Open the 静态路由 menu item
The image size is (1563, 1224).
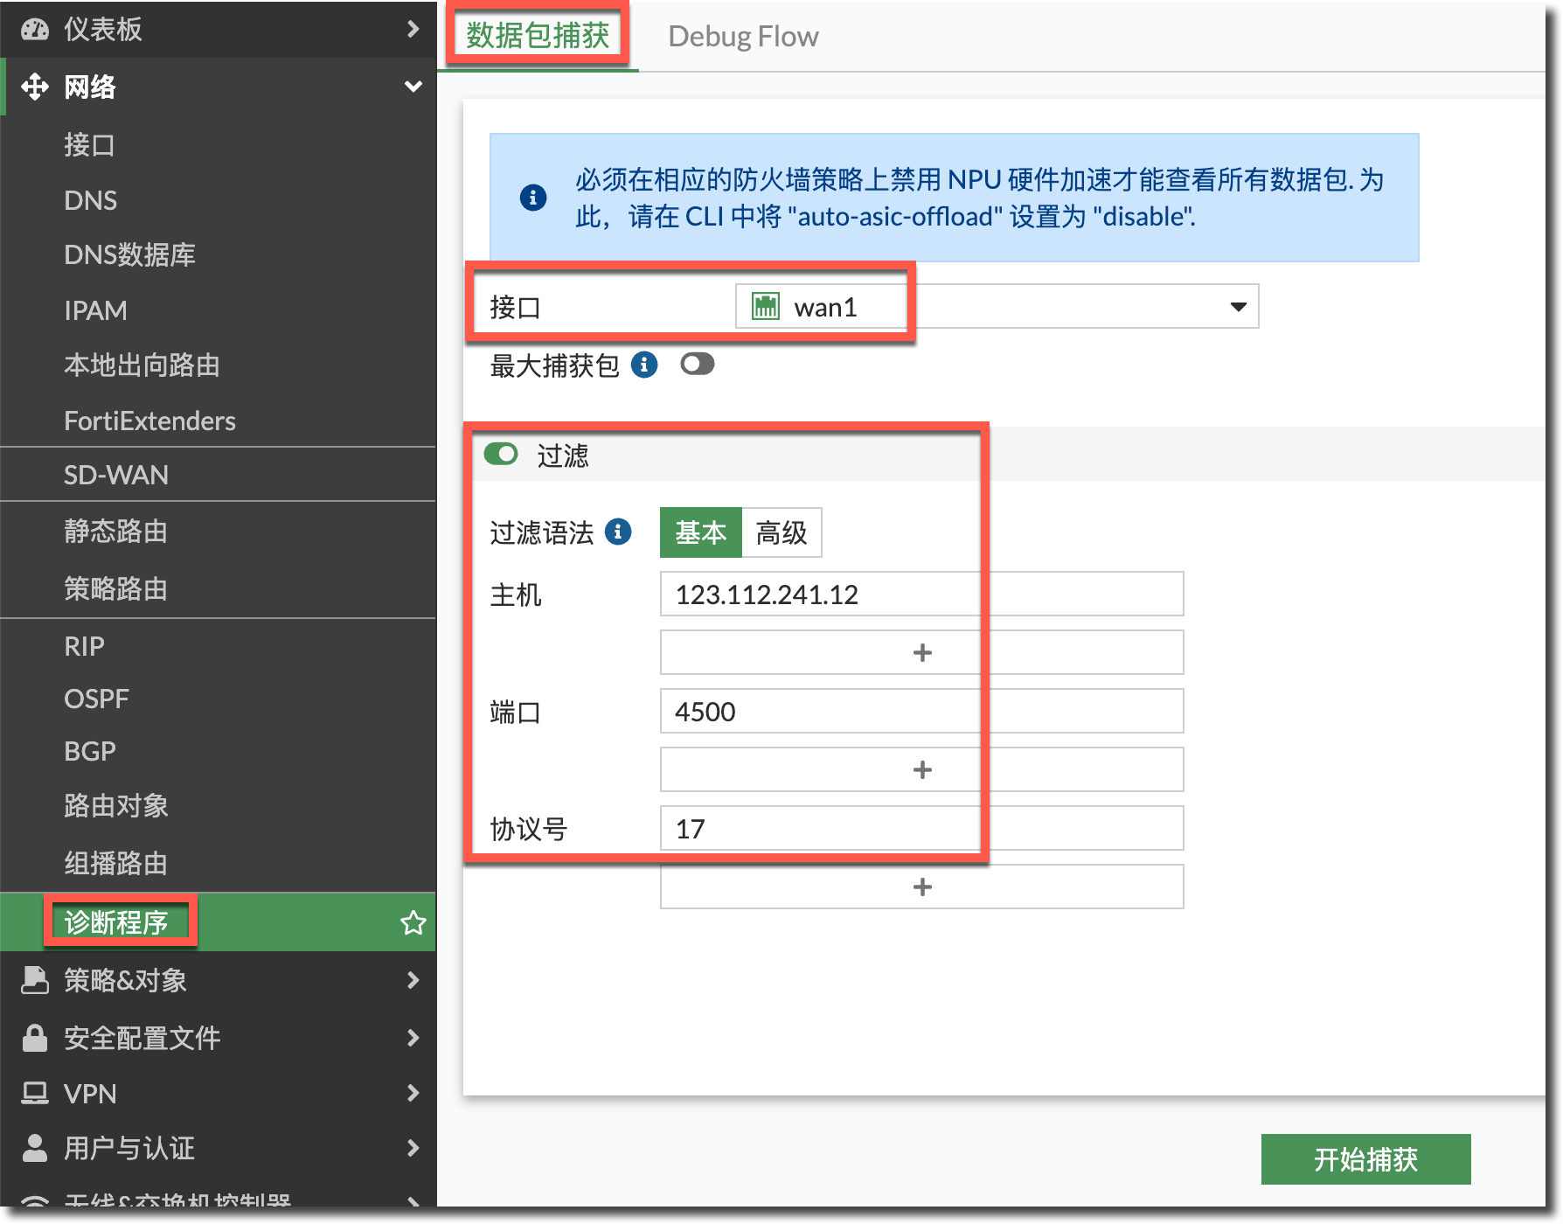point(115,531)
